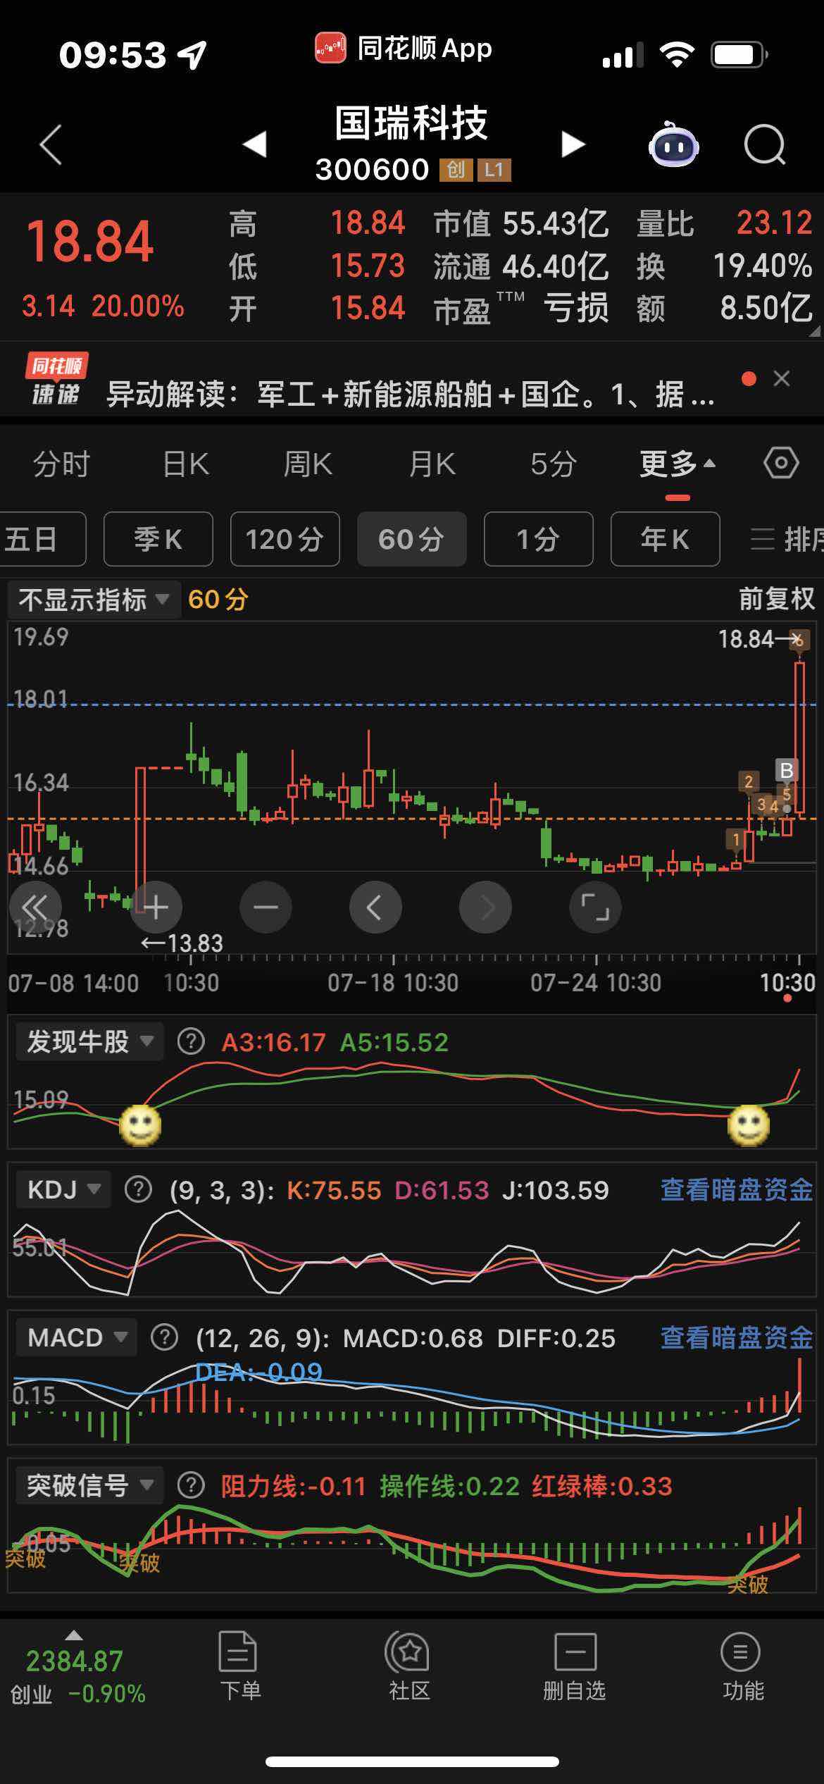Tap 同花顺 App return link at top
The height and width of the screenshot is (1784, 824).
click(404, 49)
